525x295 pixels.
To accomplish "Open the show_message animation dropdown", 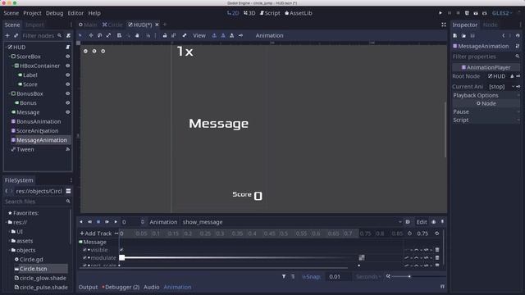I will point(292,222).
